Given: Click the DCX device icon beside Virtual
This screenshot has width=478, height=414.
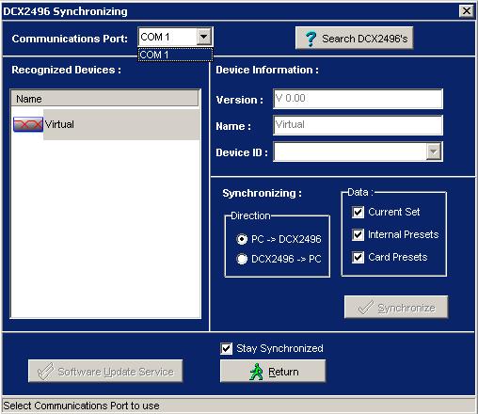Looking at the screenshot, I should point(28,124).
